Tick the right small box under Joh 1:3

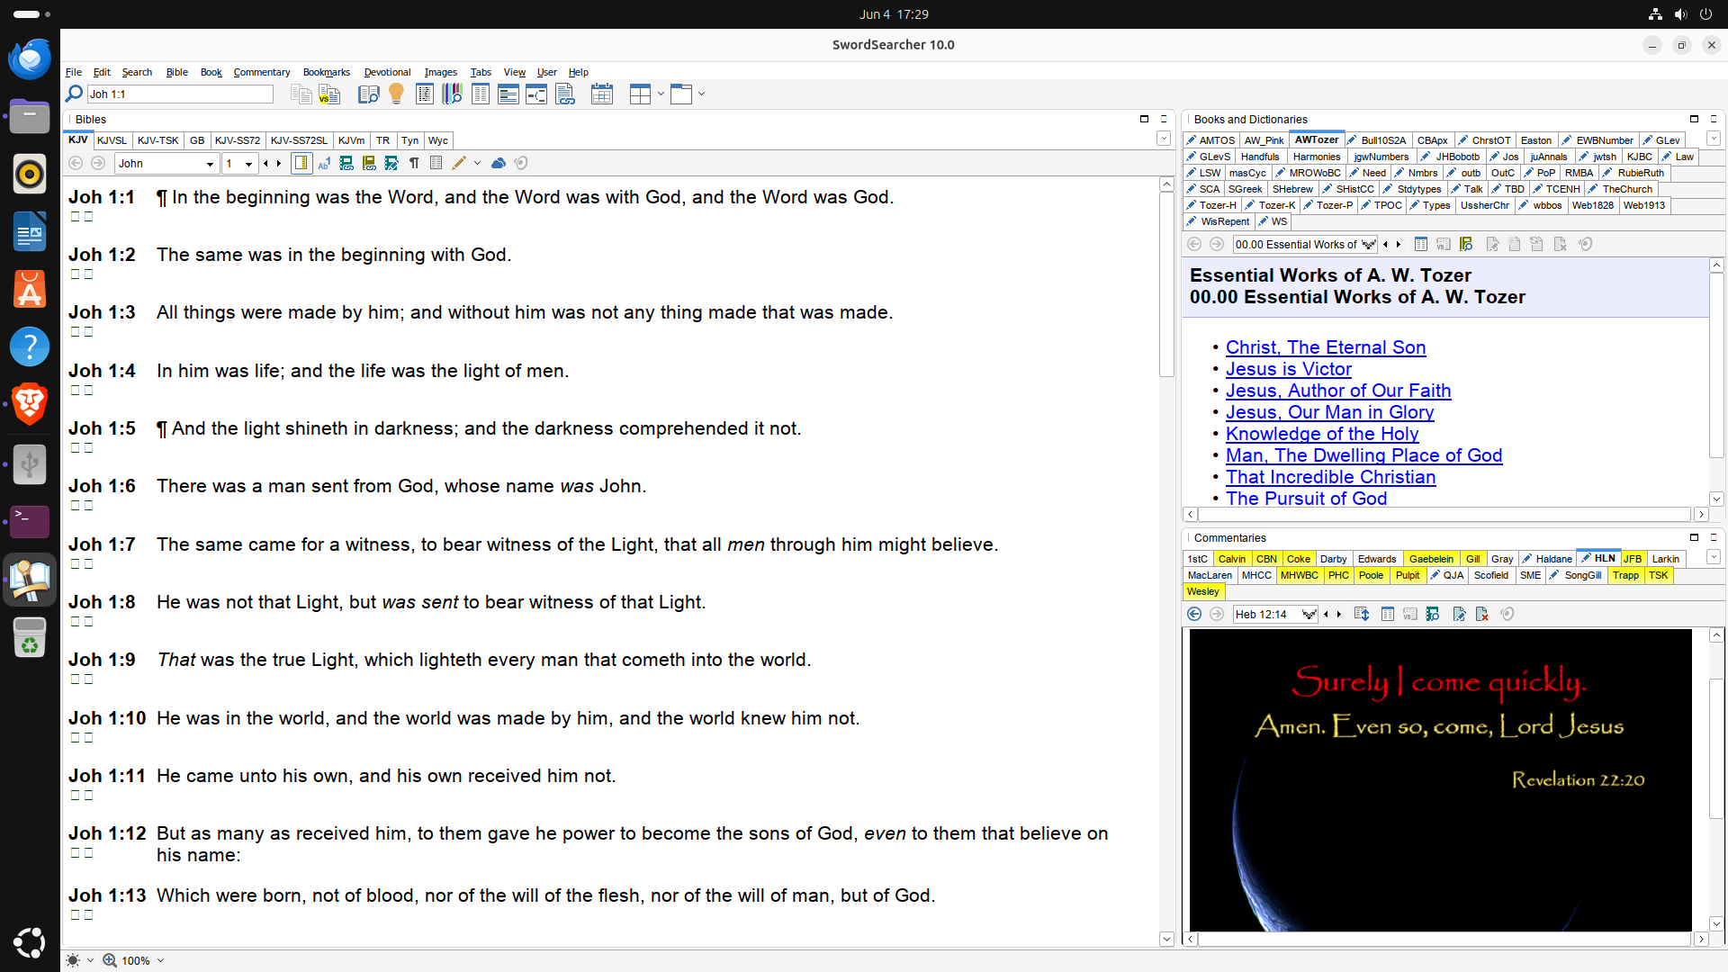coord(88,331)
